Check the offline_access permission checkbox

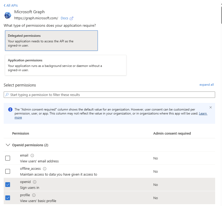pyautogui.click(x=8, y=171)
